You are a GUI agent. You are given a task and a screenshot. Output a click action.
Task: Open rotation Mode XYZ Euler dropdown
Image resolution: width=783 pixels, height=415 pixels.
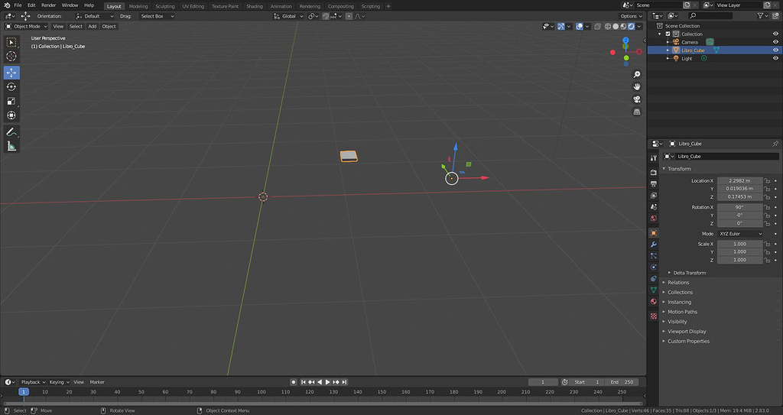click(x=740, y=234)
